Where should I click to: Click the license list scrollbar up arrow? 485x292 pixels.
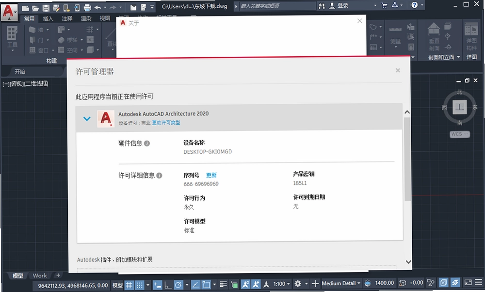(407, 112)
